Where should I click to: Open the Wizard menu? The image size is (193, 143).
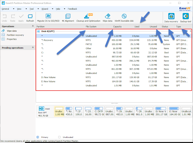pos(45,9)
